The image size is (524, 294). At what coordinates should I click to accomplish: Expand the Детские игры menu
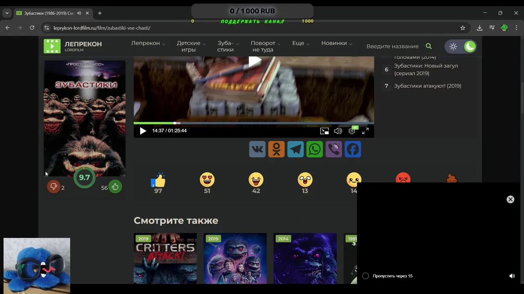(191, 46)
